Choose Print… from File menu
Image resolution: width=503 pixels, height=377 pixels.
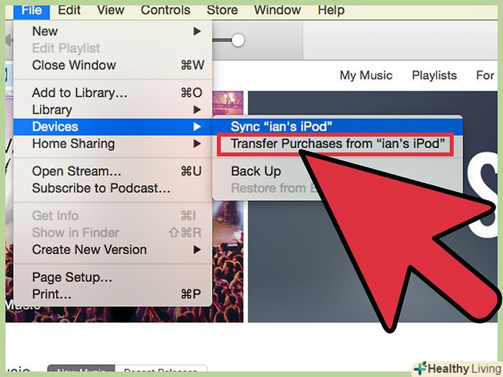(x=113, y=294)
